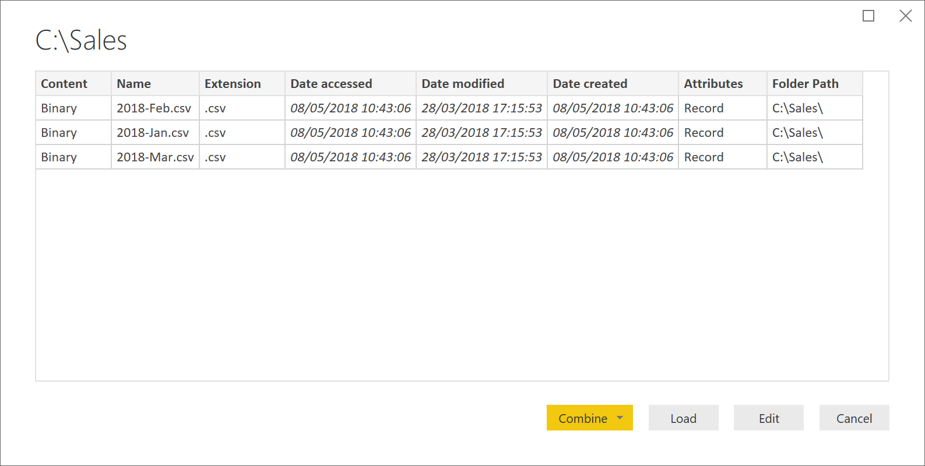Screen dimensions: 925x466
Task: Select the Date accessed column header
Action: pyautogui.click(x=350, y=83)
